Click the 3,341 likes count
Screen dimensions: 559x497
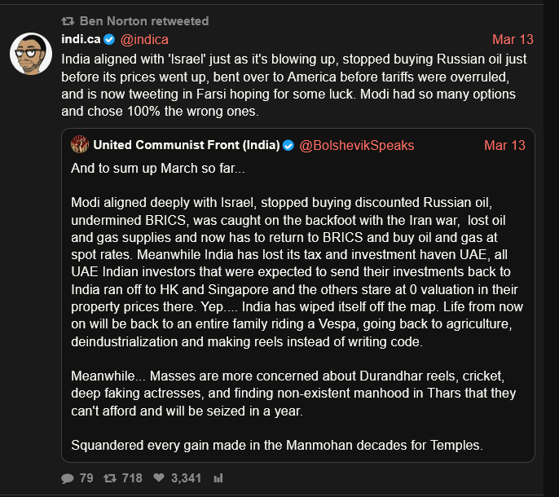pos(186,477)
